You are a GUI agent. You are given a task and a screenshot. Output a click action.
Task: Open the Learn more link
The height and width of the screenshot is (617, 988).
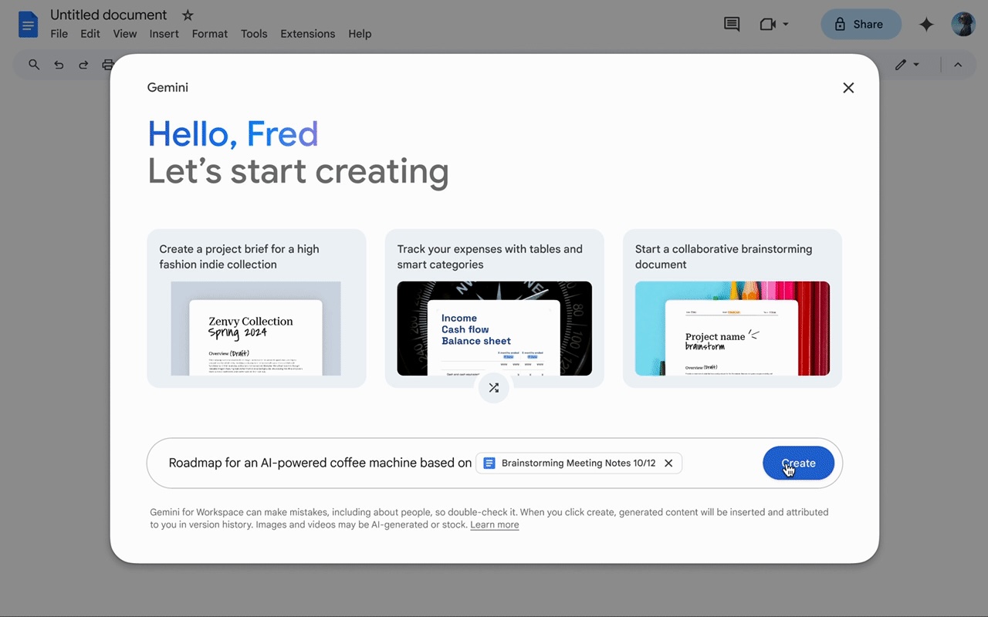pos(494,524)
